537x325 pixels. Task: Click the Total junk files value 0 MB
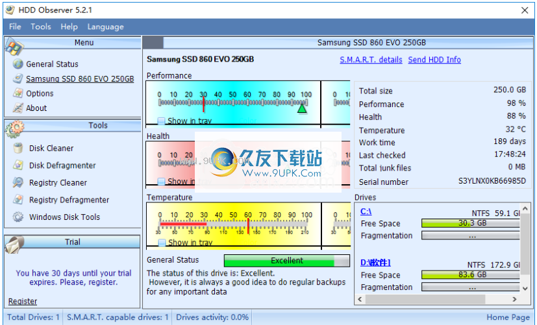(x=517, y=167)
